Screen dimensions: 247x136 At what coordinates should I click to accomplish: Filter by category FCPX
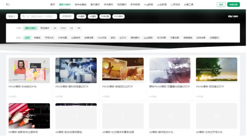(63, 28)
